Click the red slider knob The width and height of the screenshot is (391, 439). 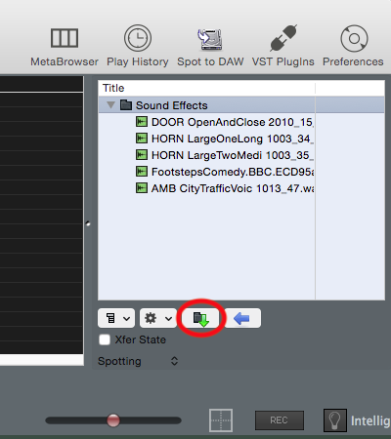(x=113, y=420)
